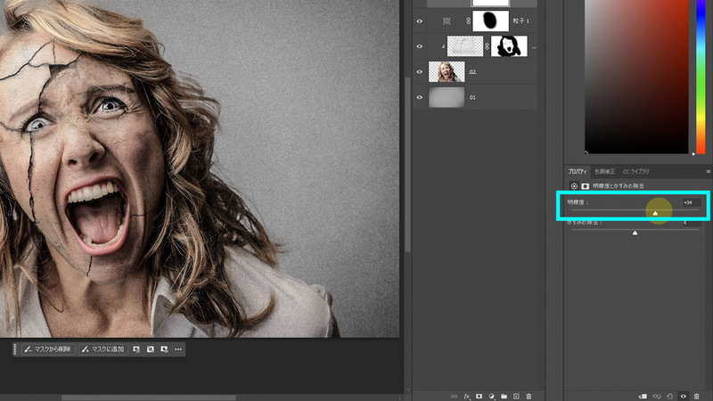The width and height of the screenshot is (713, 401).
Task: Hide the cracked texture layer
Action: click(x=419, y=46)
